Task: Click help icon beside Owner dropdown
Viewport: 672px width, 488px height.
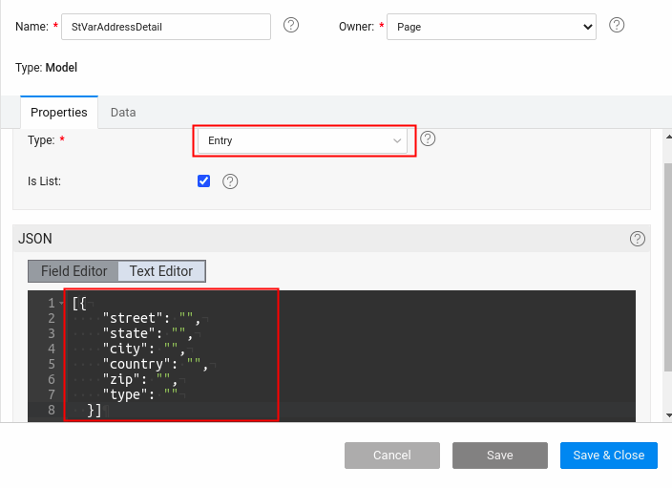Action: pos(617,26)
